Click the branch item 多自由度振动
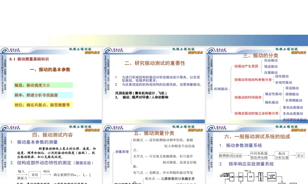The image size is (308, 184). 293,113
